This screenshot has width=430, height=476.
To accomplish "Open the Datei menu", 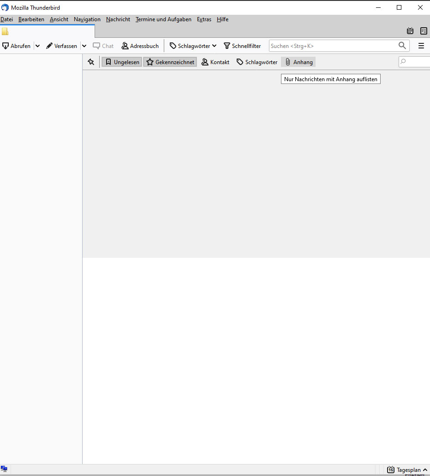I will [6, 19].
